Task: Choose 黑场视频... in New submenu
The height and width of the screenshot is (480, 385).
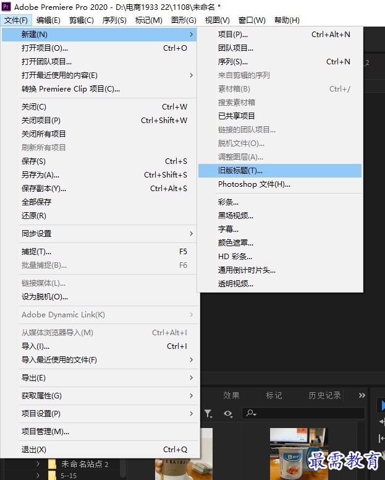Action: 280,215
